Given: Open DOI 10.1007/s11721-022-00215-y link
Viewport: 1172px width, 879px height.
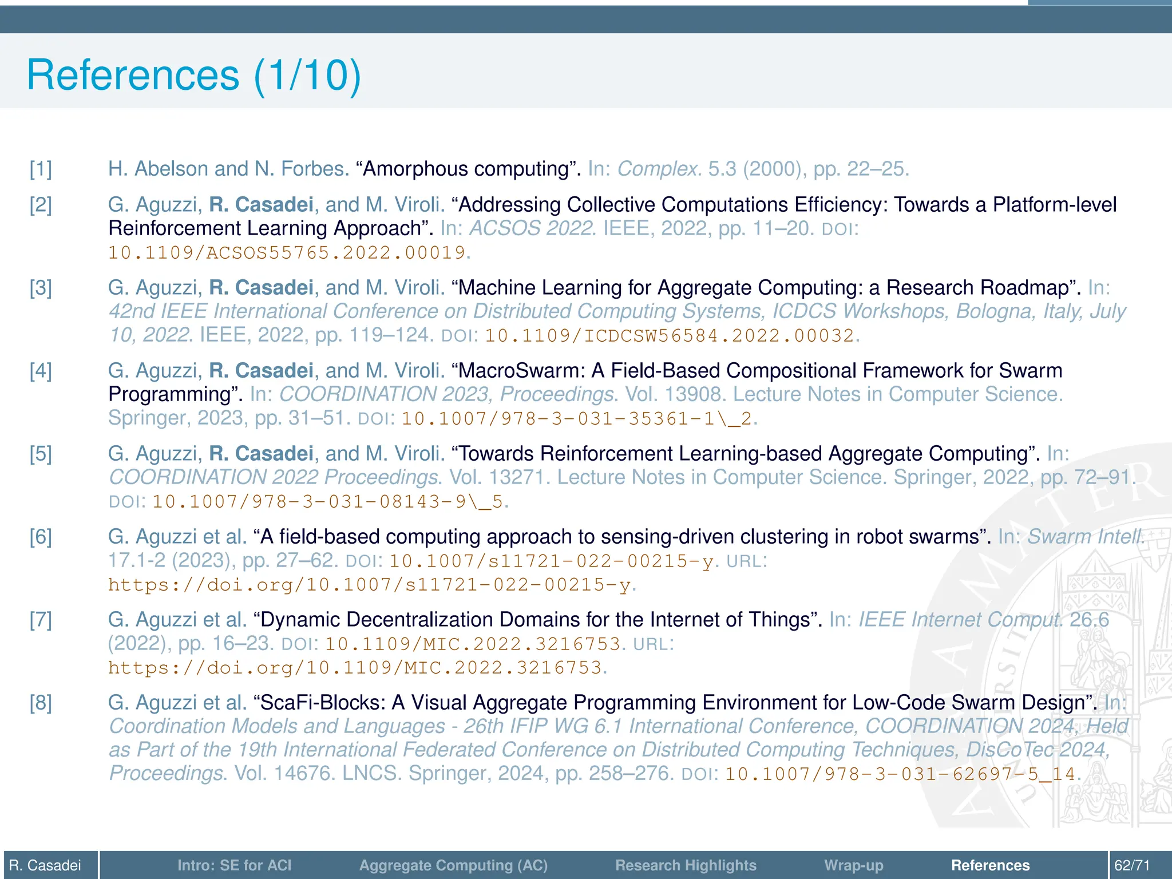Looking at the screenshot, I should click(x=552, y=561).
